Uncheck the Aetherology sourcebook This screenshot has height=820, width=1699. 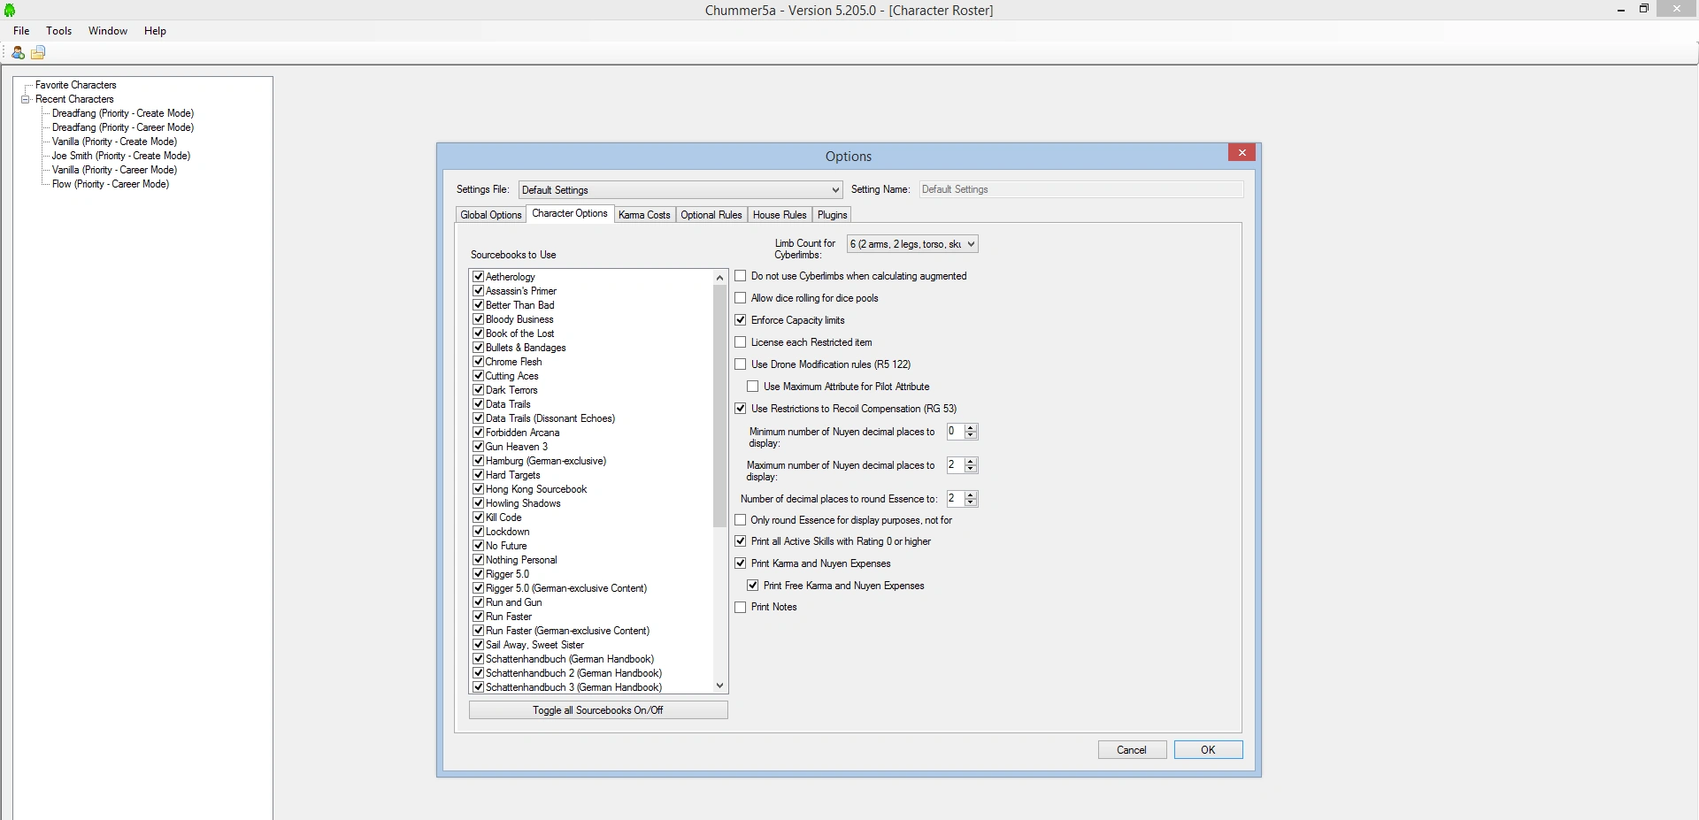(x=478, y=277)
